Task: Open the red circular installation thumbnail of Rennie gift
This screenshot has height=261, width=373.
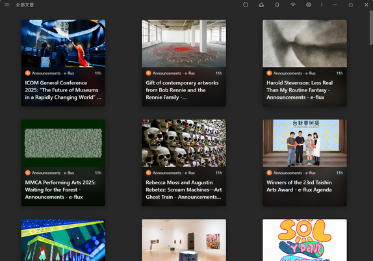Action: pyautogui.click(x=184, y=43)
